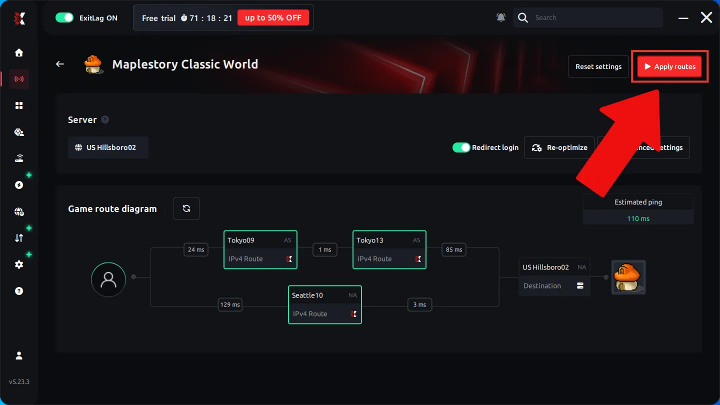Open the lightning bolt sidebar icon
This screenshot has width=720, height=405.
[x=19, y=185]
